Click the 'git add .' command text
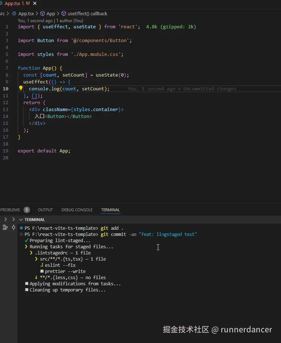 tap(112, 228)
